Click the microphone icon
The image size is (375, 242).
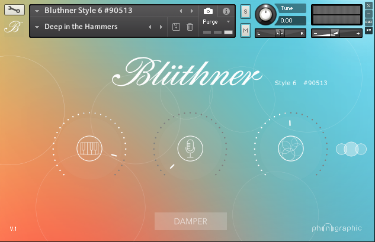tap(190, 149)
